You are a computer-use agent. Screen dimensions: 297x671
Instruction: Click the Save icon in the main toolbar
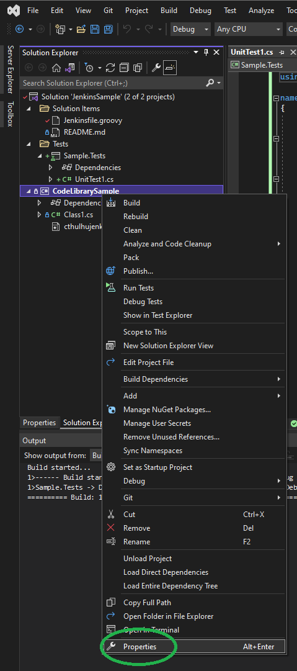pyautogui.click(x=95, y=29)
